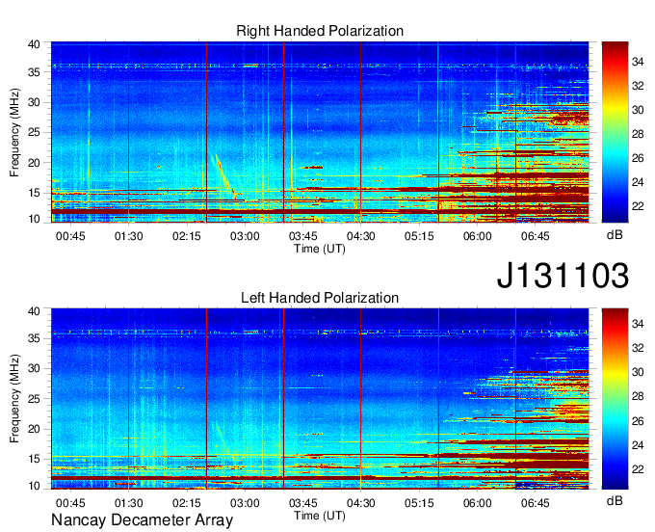Click the Left Handed spectrogram image
This screenshot has height=532, width=655.
pyautogui.click(x=320, y=399)
